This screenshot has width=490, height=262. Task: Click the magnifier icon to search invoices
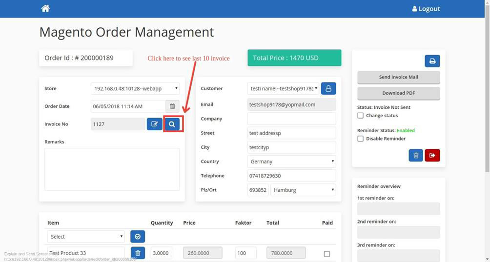[x=172, y=124]
